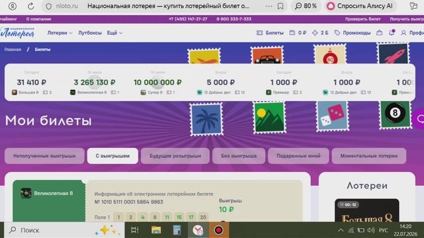Click the Проверить билет link

tap(362, 19)
